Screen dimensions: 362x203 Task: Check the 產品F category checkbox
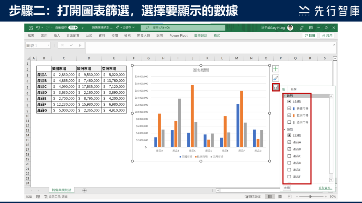(289, 177)
